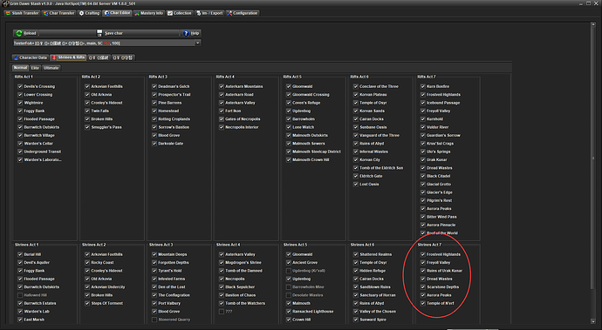
Task: Toggle Burial Hill shrine checkbox
Action: (x=20, y=254)
